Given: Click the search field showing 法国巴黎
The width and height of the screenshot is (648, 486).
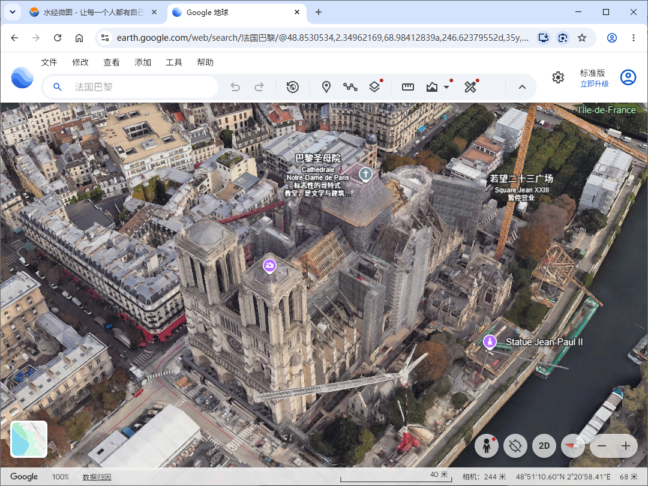Looking at the screenshot, I should pyautogui.click(x=130, y=87).
